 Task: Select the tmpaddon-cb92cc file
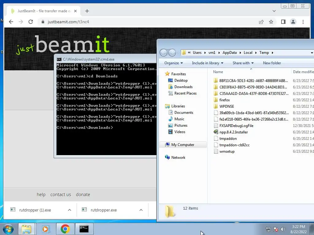point(235,145)
